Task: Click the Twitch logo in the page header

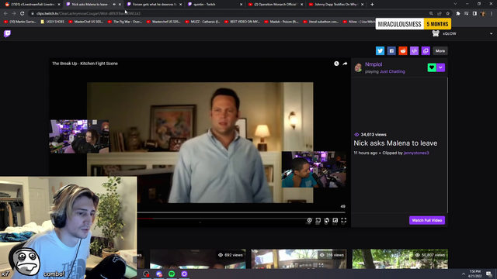Action: (x=7, y=33)
